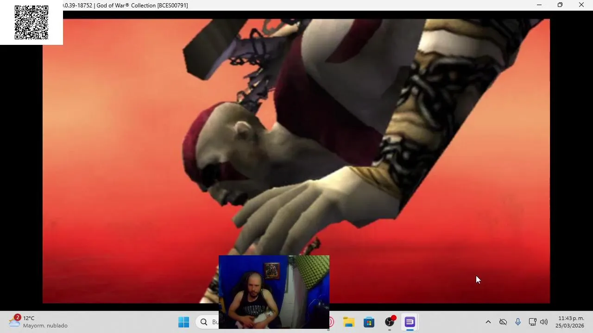
Task: Open the weather widget showing 12°C
Action: coord(38,322)
